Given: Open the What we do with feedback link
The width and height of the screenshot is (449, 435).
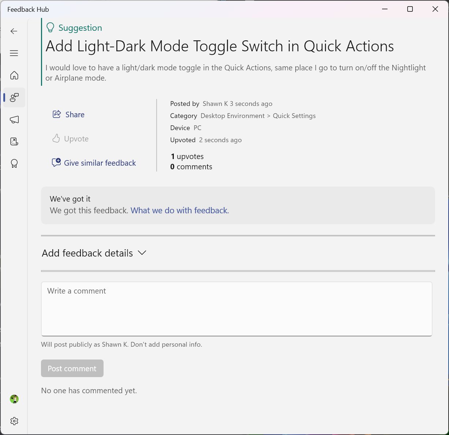Looking at the screenshot, I should (179, 210).
